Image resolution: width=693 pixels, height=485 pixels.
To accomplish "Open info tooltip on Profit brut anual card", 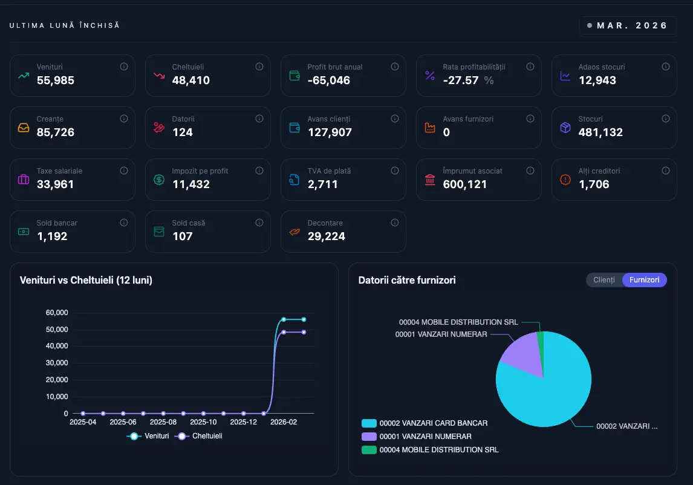I will click(395, 67).
